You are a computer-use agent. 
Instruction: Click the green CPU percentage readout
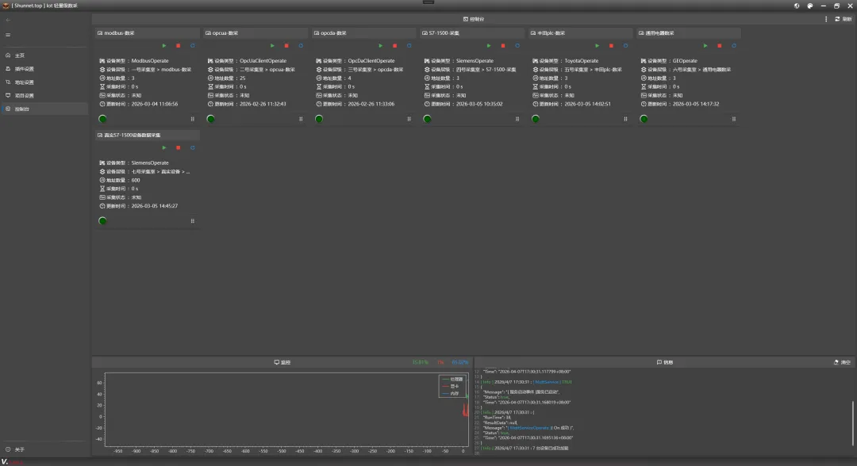click(x=421, y=362)
